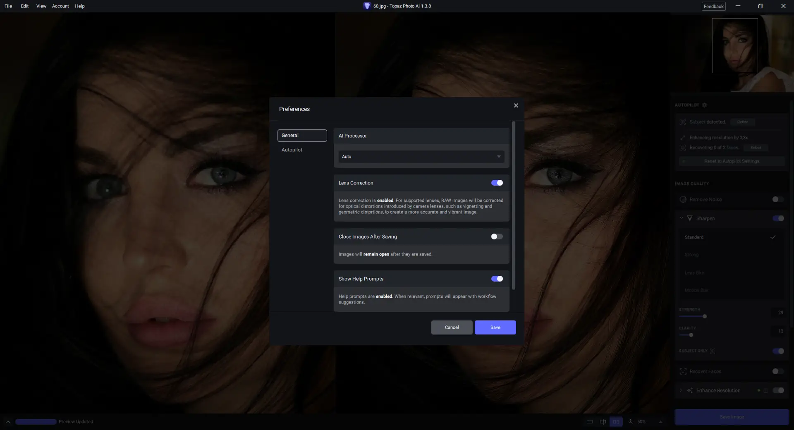Click Save in the Preferences dialog
Viewport: 794px width, 430px height.
click(x=495, y=327)
